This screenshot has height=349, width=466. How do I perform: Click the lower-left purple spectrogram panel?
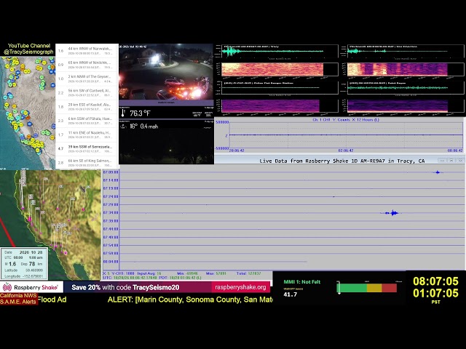tap(270, 106)
